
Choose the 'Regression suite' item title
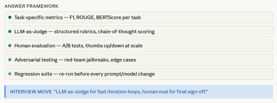pos(33,74)
